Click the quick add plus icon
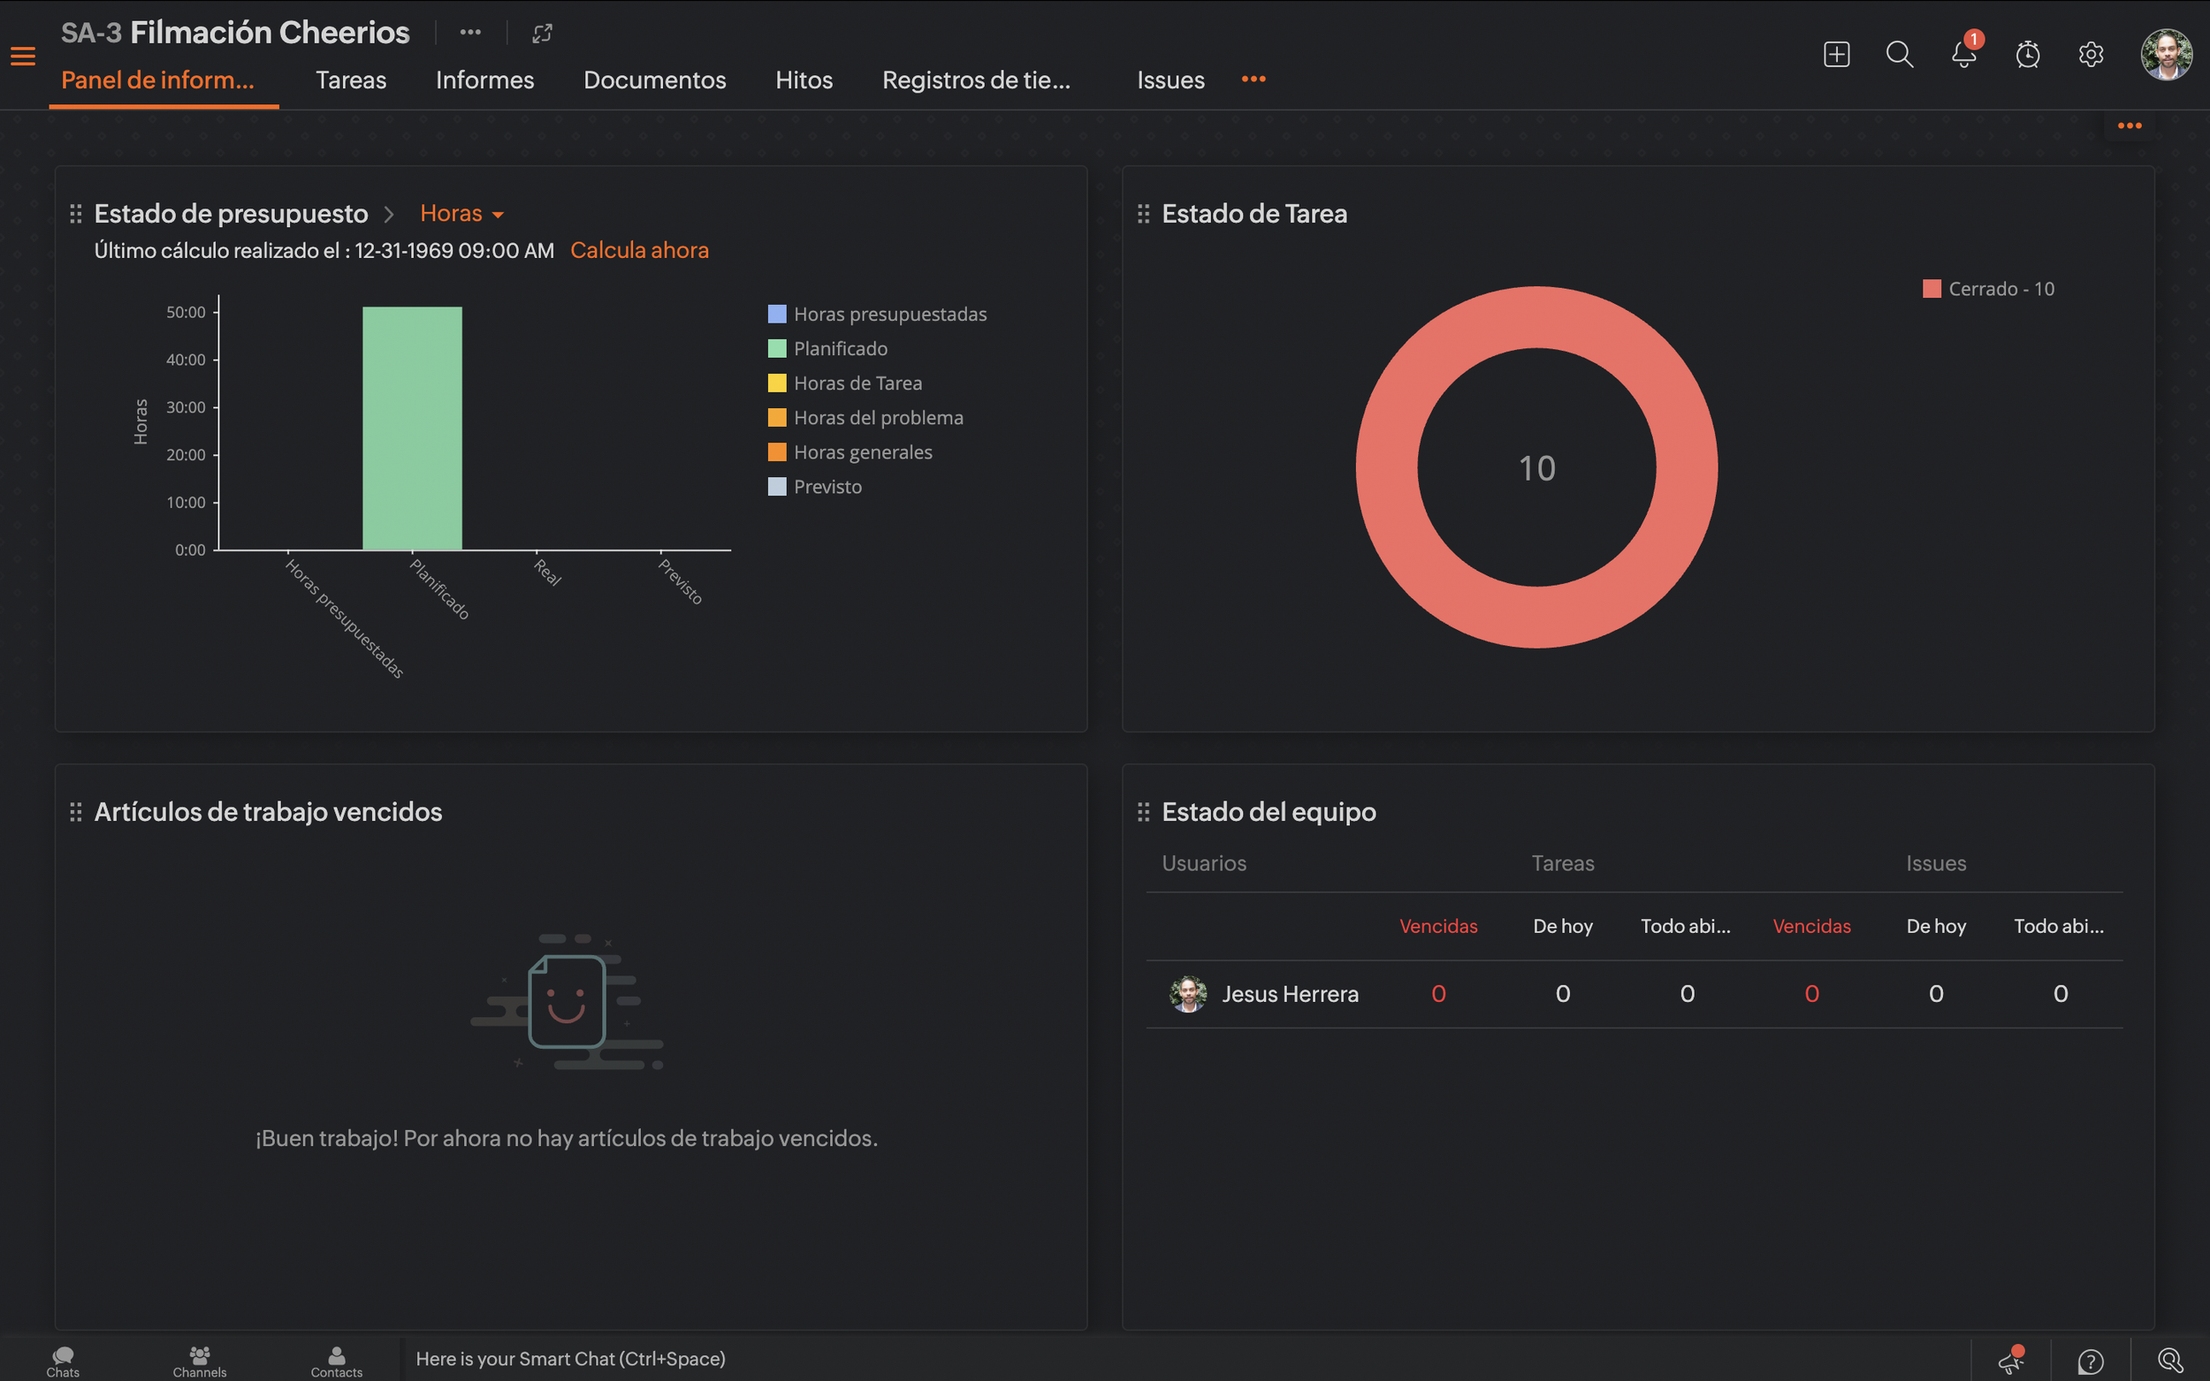The height and width of the screenshot is (1381, 2210). [1836, 54]
